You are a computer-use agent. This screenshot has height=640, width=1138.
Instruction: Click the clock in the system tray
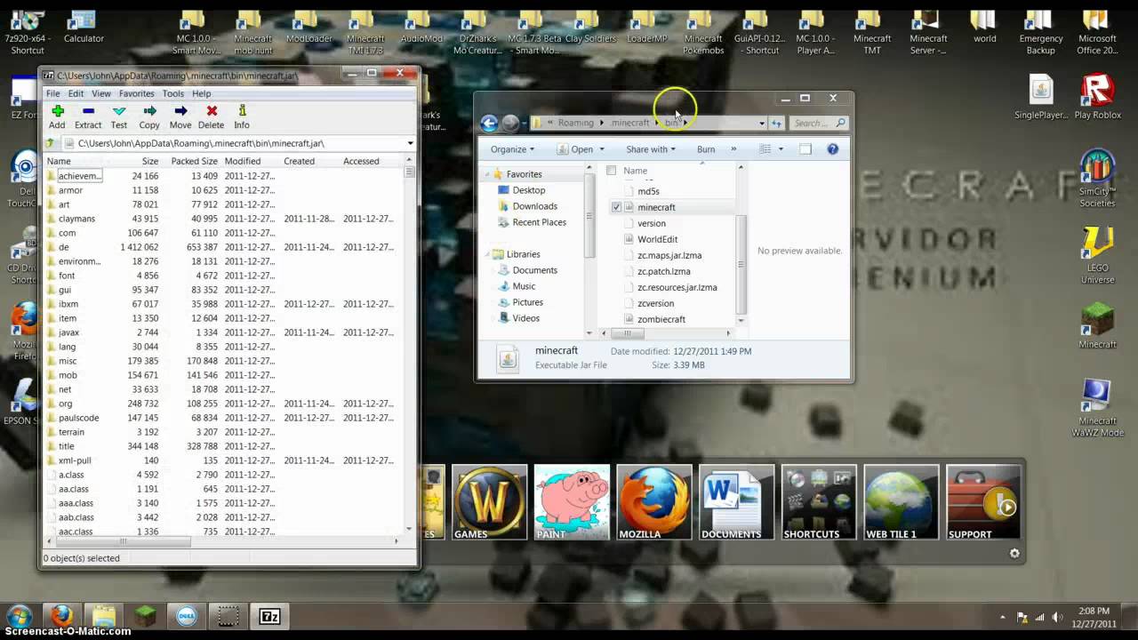click(x=1094, y=617)
